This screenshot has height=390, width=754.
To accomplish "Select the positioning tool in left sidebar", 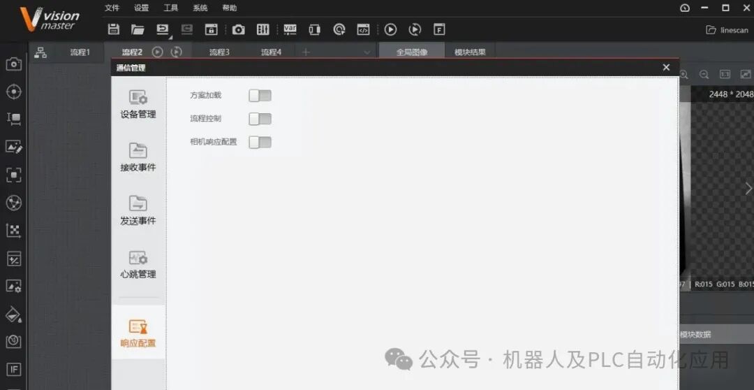I will 13,92.
